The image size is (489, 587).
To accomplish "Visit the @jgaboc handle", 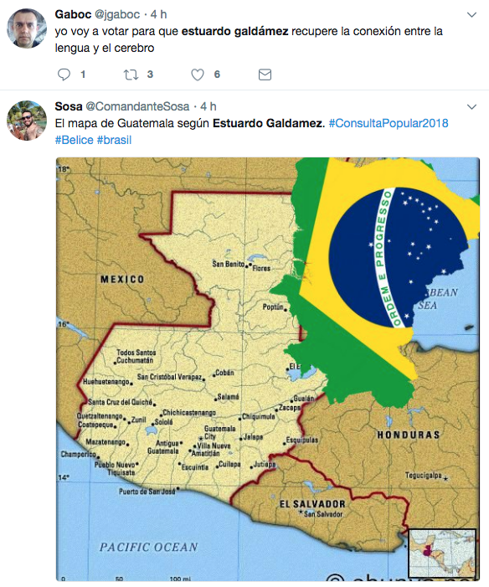I will 117,14.
